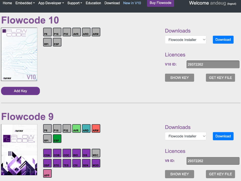
Task: Click GET KEY FILE for V10 licence
Action: [220, 78]
